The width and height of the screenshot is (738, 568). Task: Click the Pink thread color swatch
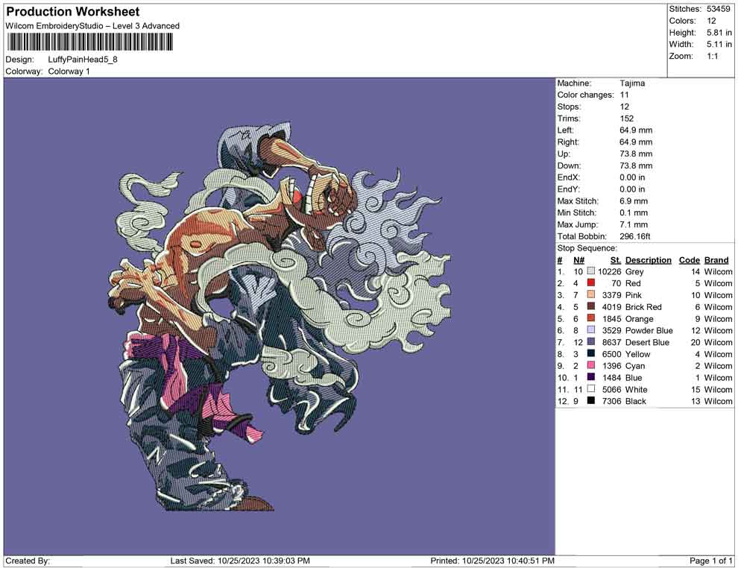[x=590, y=294]
